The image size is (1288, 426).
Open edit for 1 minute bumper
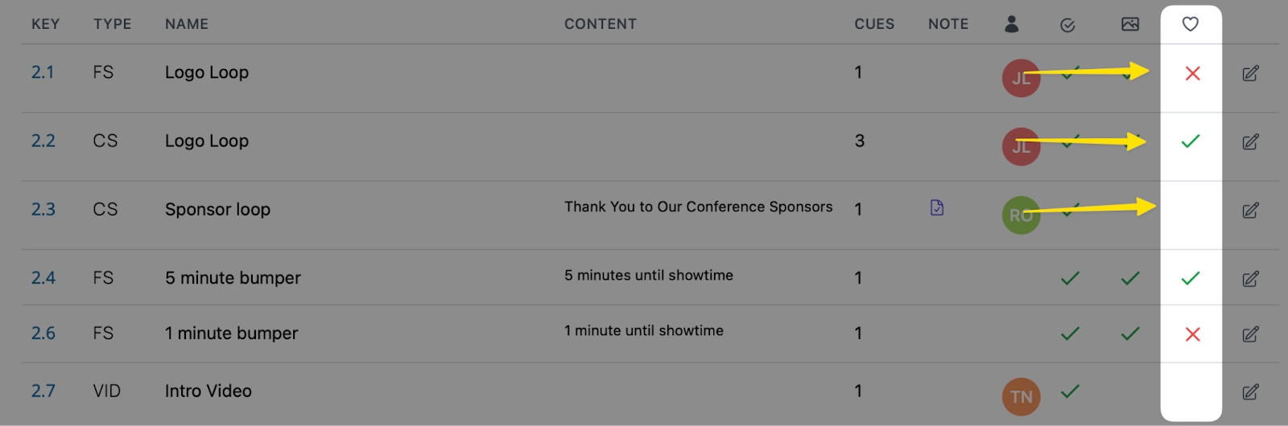point(1250,334)
